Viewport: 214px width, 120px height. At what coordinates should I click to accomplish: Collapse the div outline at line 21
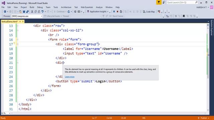click(17, 63)
